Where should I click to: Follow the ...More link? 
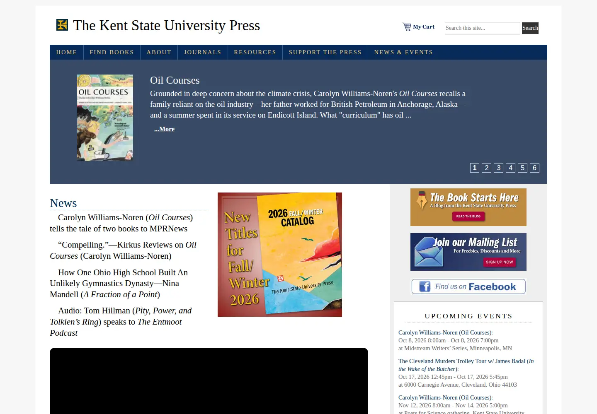click(165, 129)
